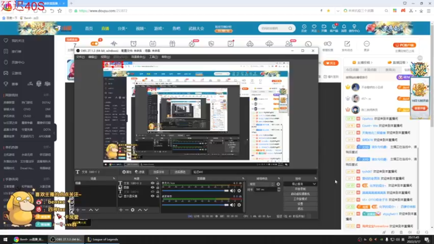Image resolution: width=434 pixels, height=244 pixels.
Task: Toggle visibility of 显示器采集 source
Action: pyautogui.click(x=152, y=196)
